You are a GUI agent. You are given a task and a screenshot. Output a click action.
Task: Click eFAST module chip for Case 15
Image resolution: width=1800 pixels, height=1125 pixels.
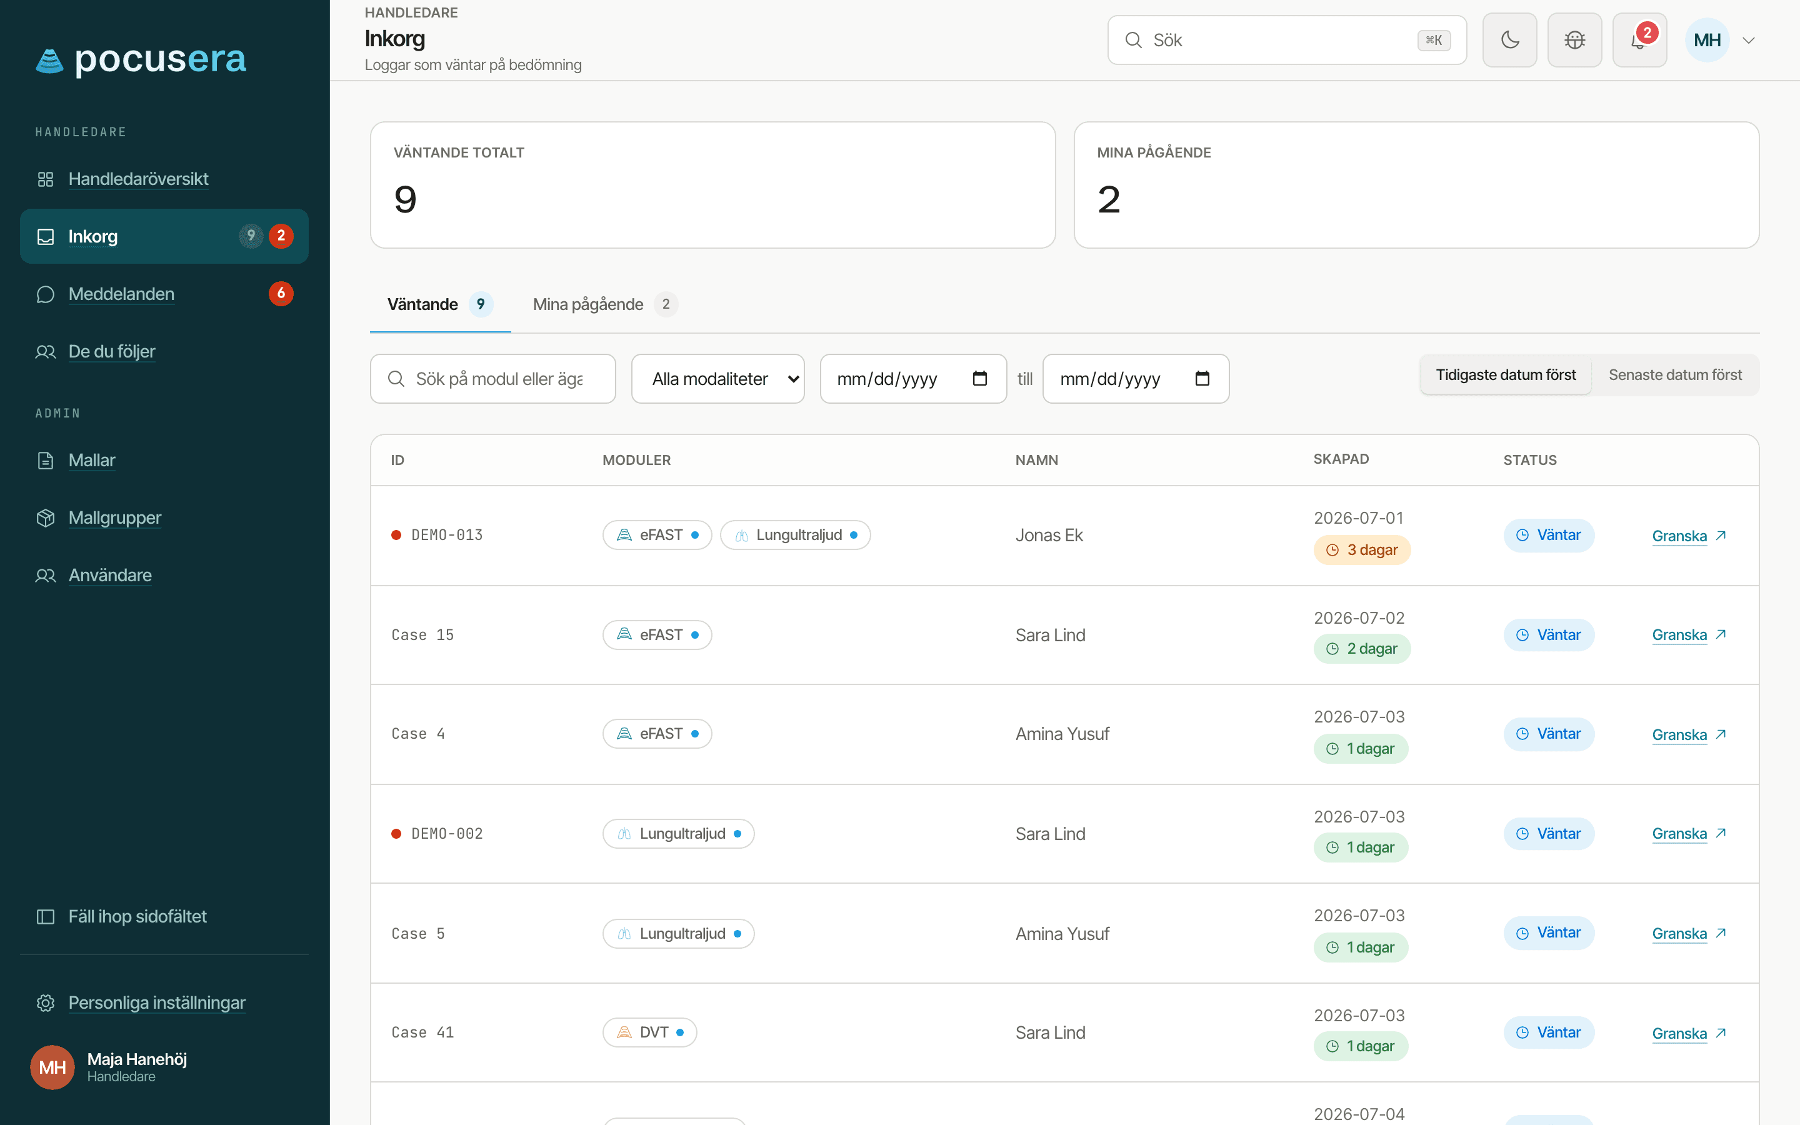pos(657,634)
